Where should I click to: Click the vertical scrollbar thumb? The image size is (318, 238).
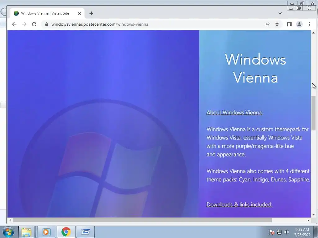click(314, 113)
